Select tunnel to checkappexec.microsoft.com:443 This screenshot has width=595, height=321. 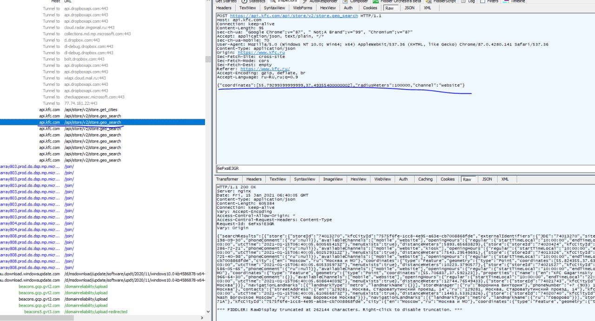pos(102,97)
